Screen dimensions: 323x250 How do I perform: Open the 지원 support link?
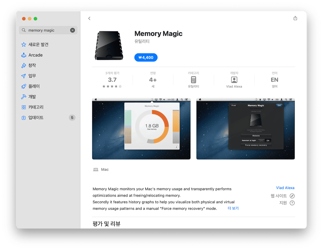pos(283,203)
